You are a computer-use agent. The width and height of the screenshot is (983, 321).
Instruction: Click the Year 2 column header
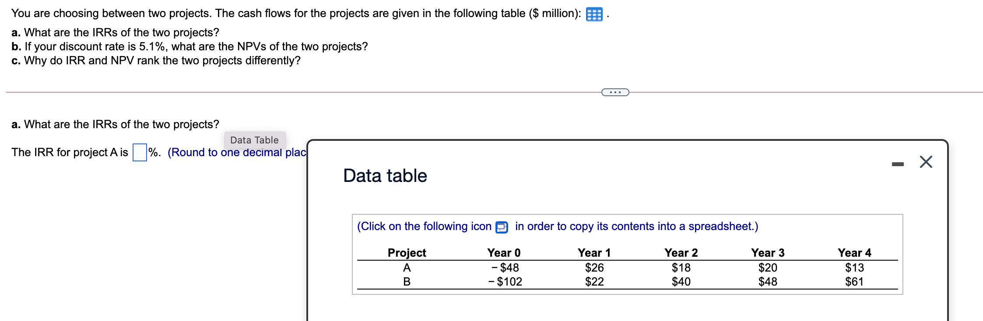tap(680, 252)
